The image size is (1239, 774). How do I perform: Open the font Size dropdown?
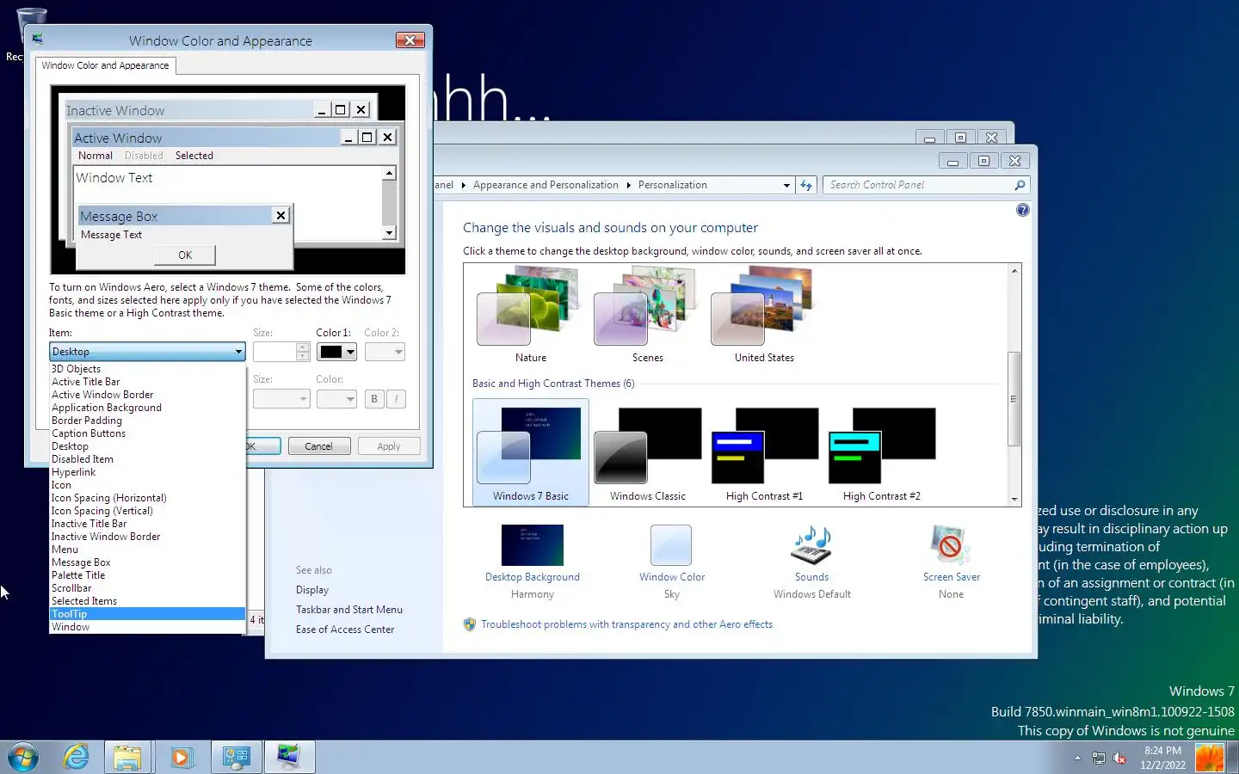[280, 399]
